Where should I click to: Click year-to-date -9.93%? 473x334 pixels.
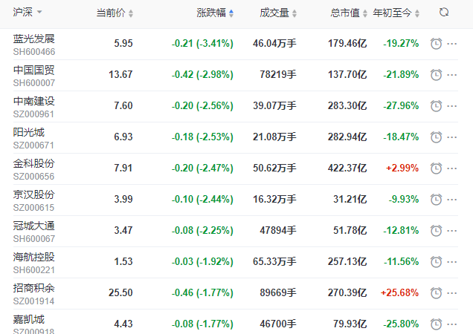click(404, 199)
